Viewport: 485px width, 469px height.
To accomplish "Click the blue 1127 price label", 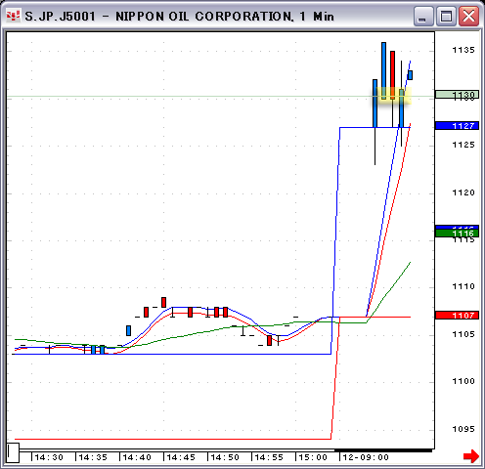I will point(457,126).
